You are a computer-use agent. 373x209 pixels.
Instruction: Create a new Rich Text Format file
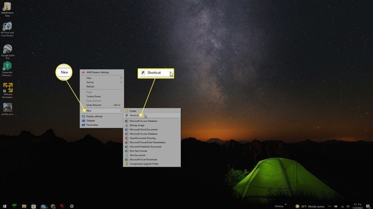pyautogui.click(x=151, y=151)
